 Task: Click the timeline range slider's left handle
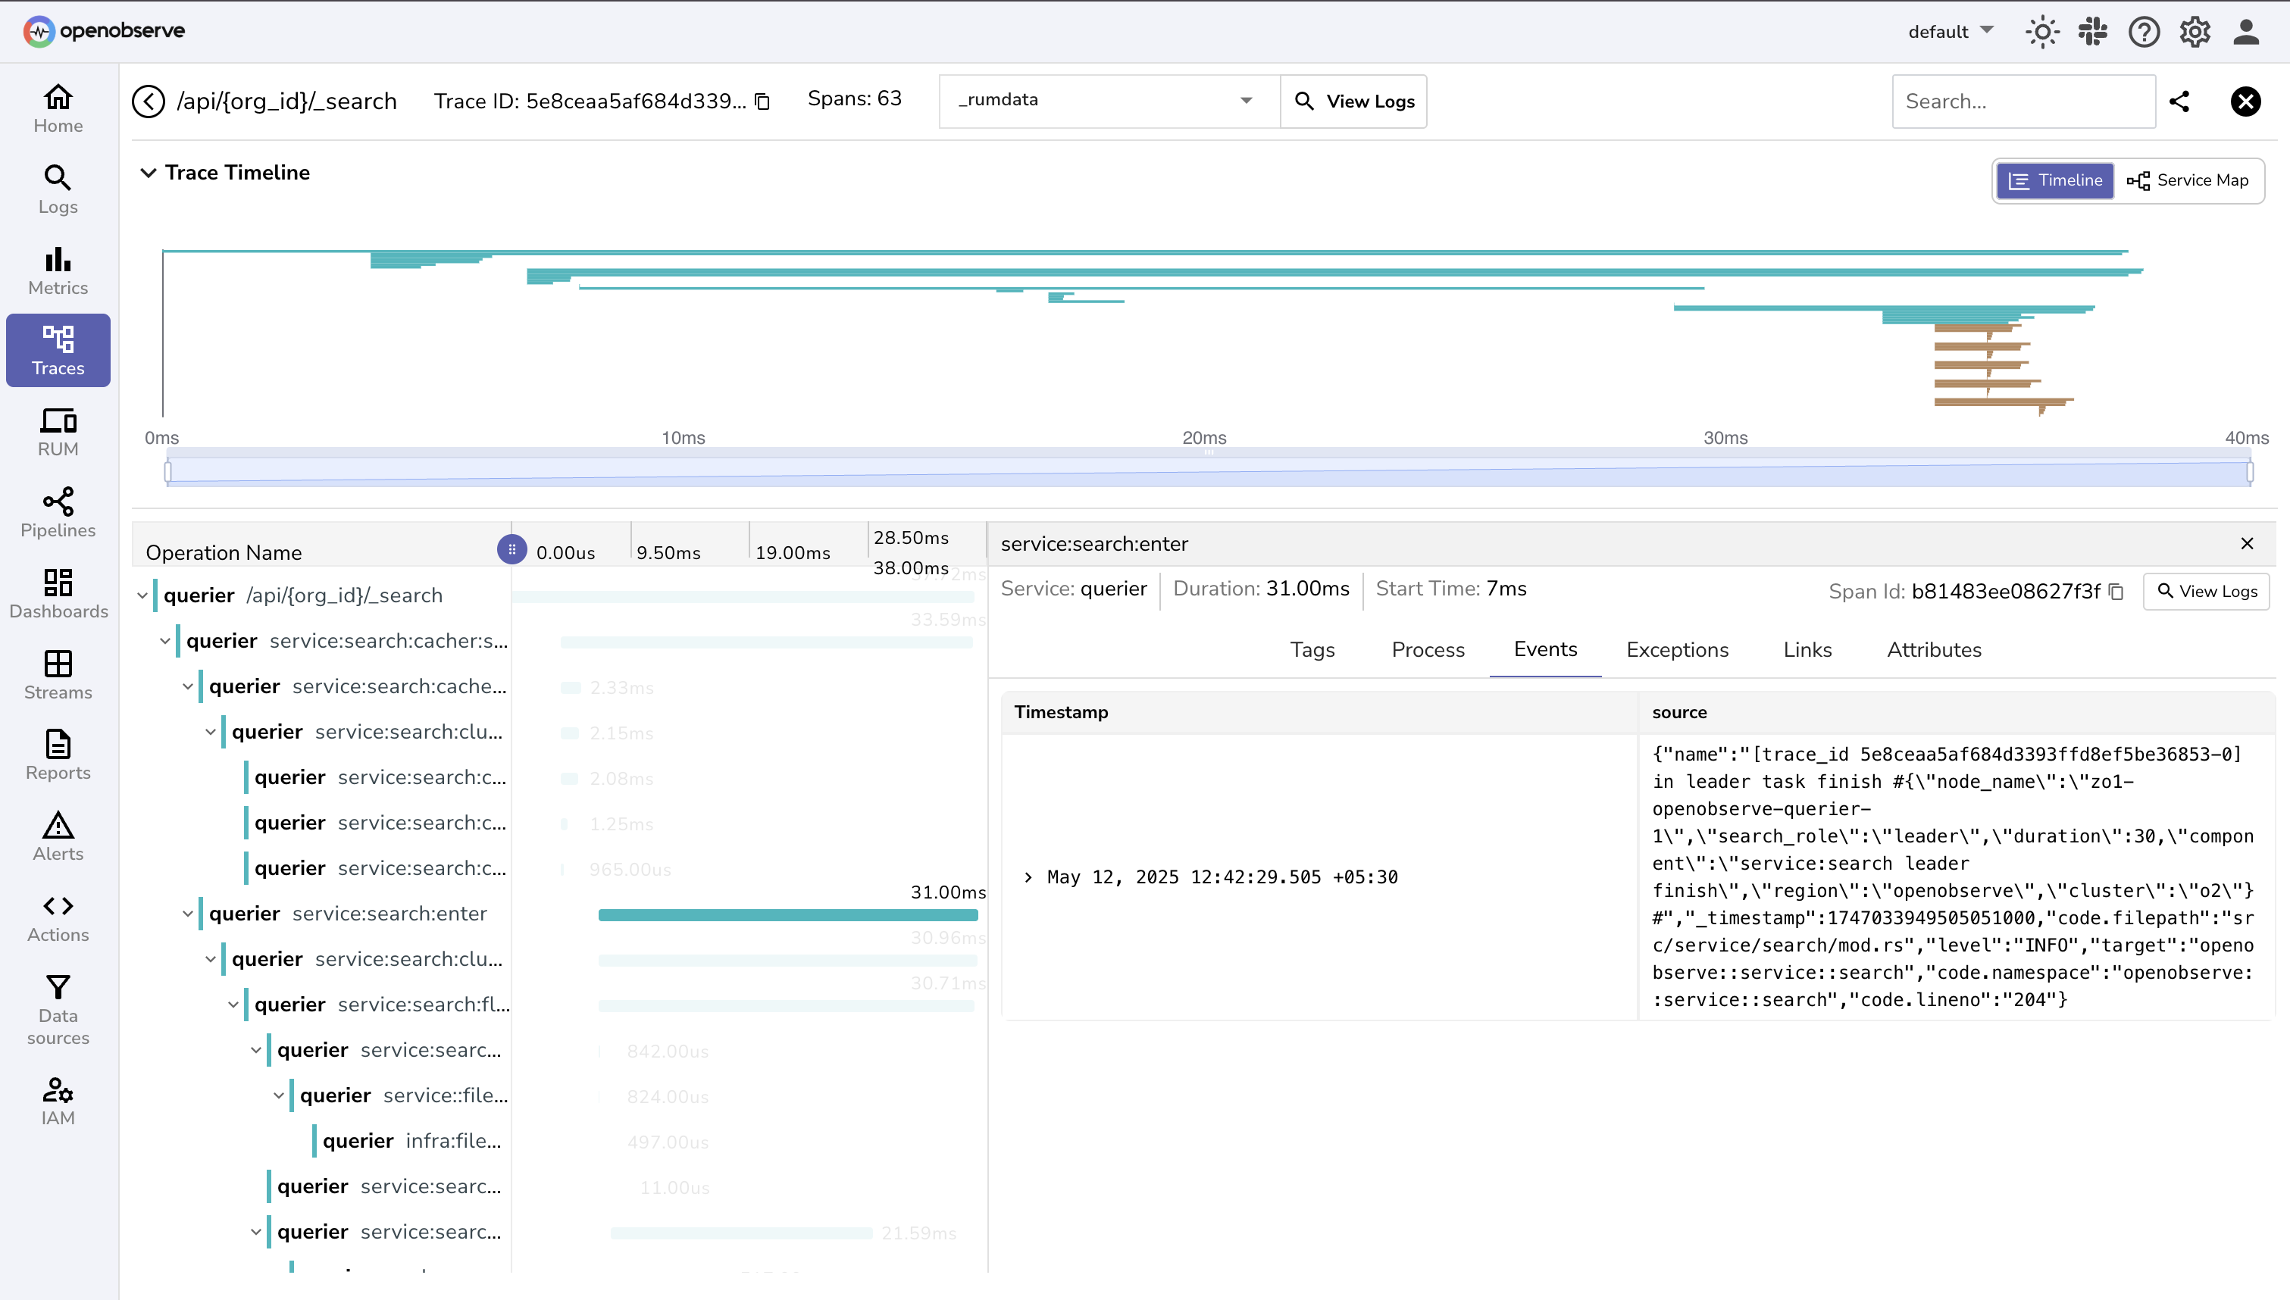click(167, 471)
